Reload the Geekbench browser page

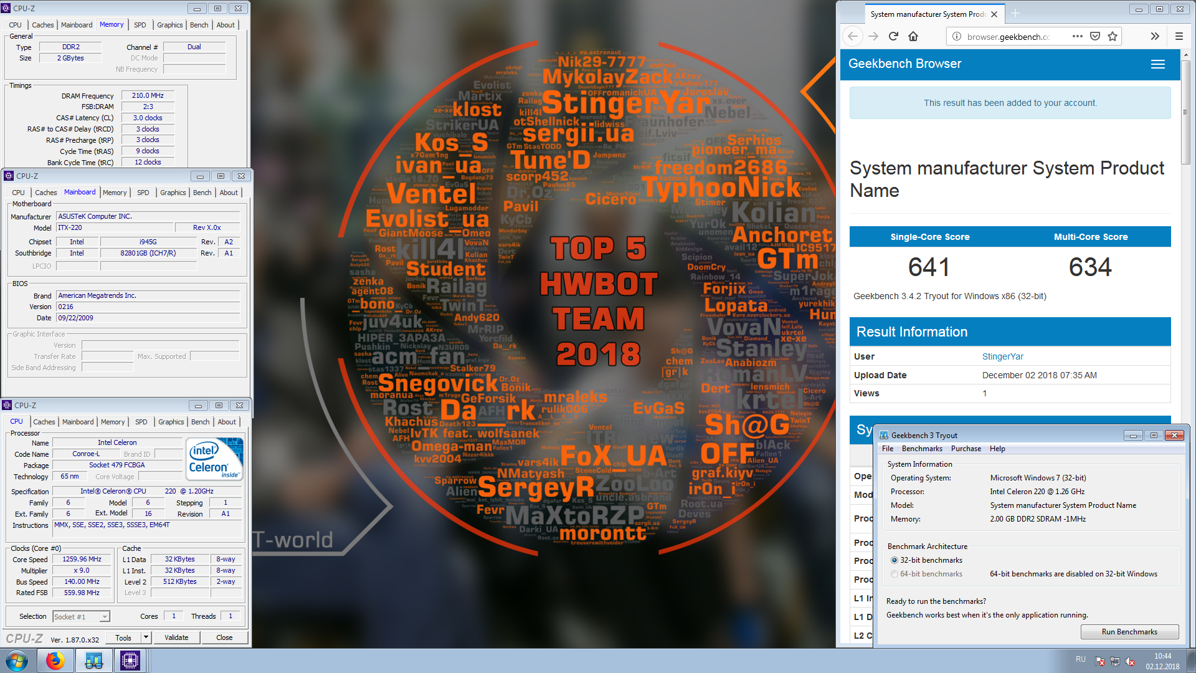tap(893, 36)
